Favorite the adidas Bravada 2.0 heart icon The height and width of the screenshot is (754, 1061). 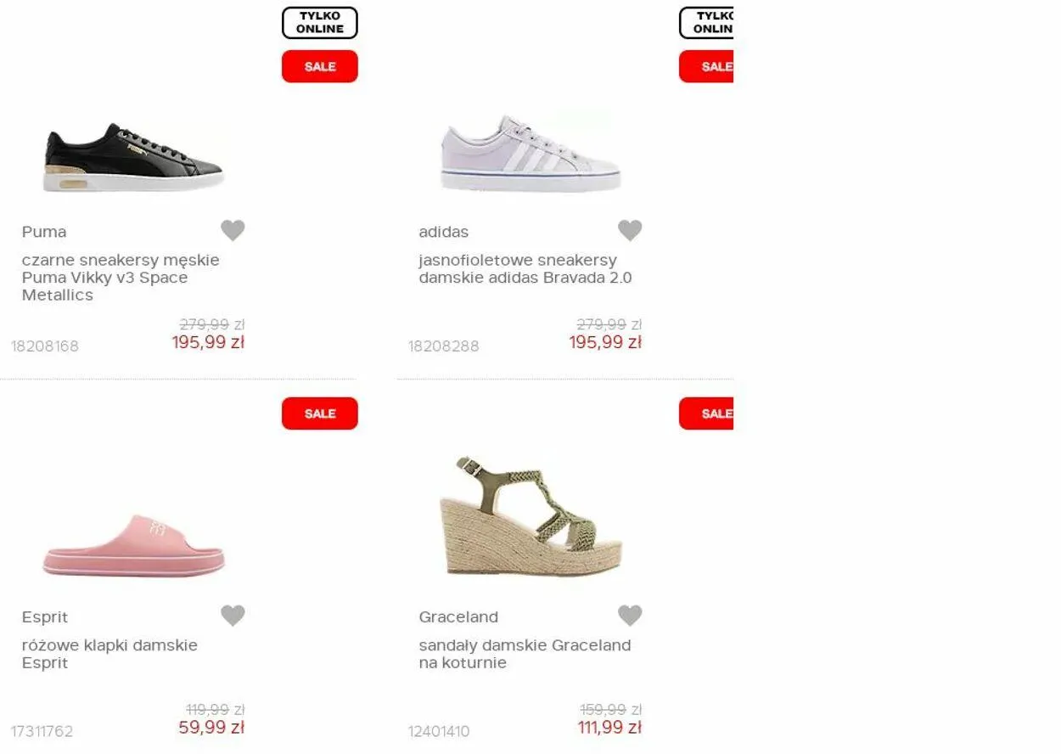click(x=630, y=230)
